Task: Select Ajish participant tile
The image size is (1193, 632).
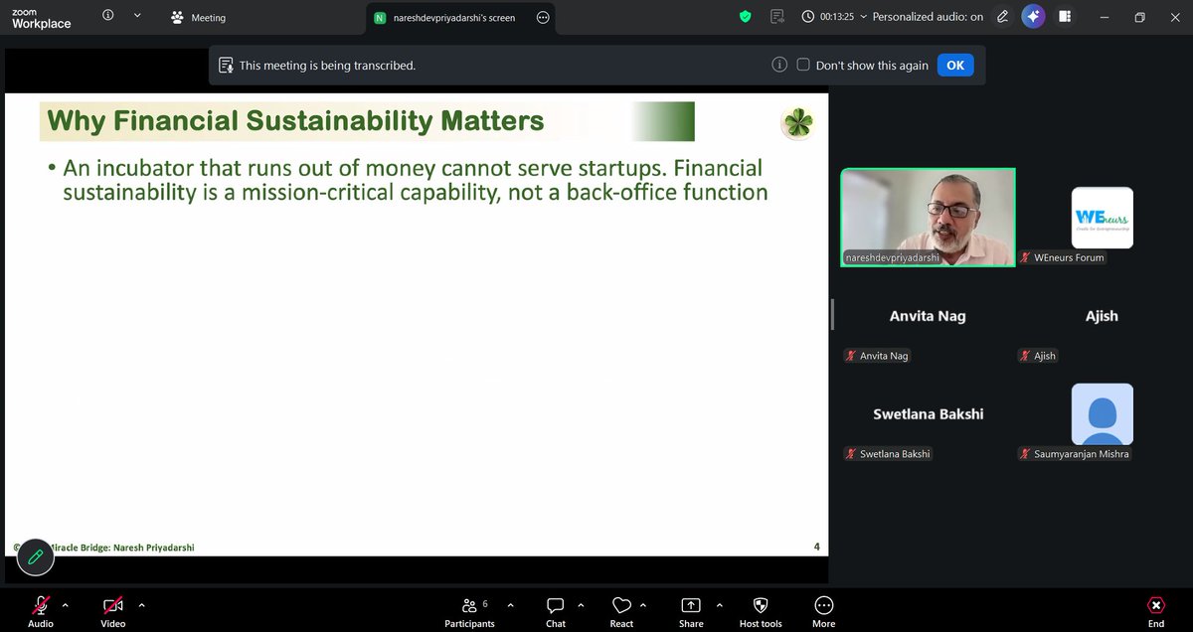Action: 1102,316
